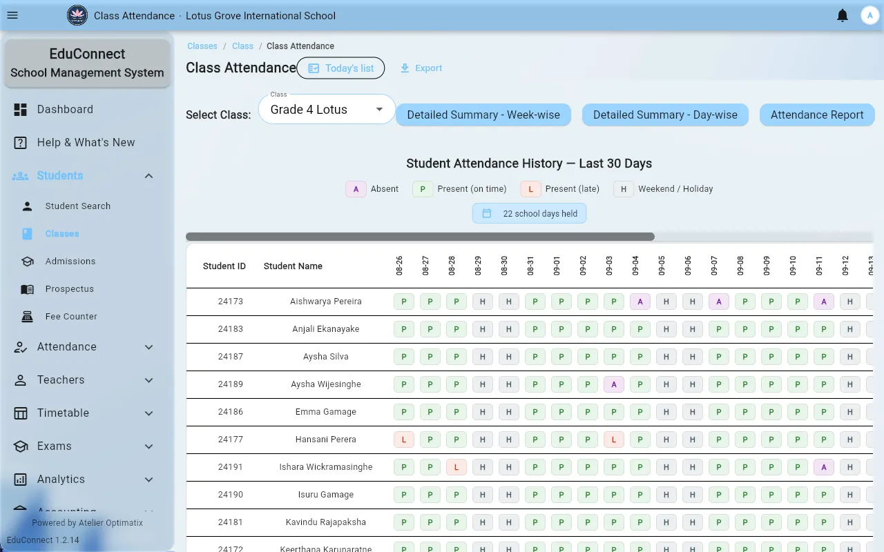Open Detailed Summary - Day-wise
The image size is (884, 552).
tap(665, 115)
